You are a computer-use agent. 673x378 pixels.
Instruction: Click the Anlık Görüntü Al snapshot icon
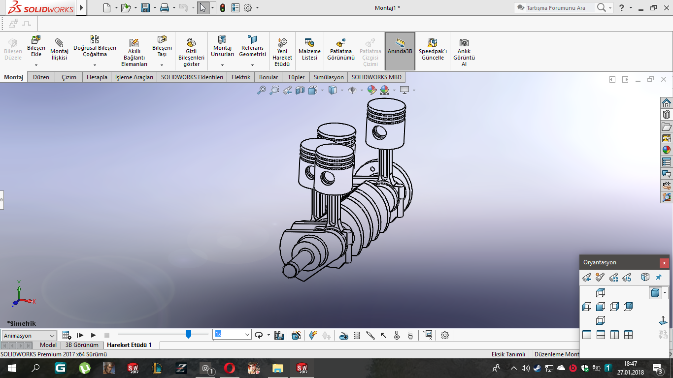click(464, 43)
